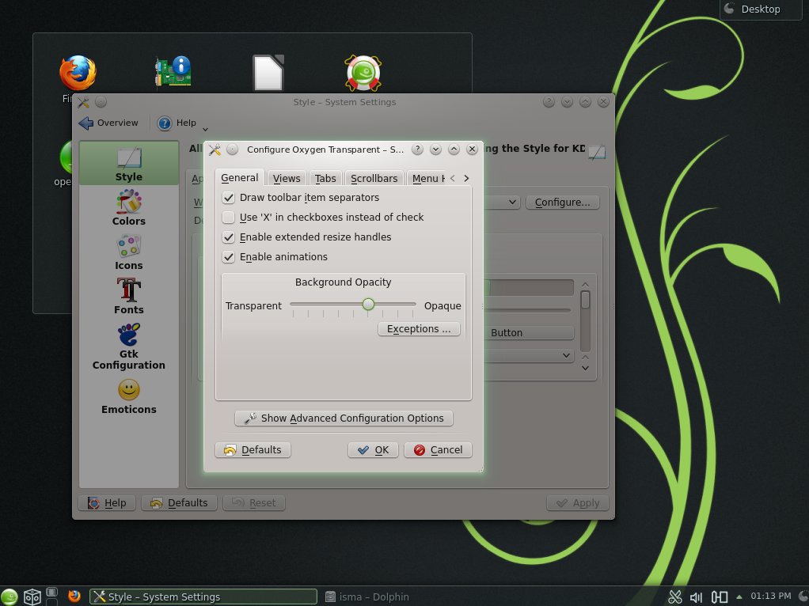Confirm with the OK button

[373, 449]
